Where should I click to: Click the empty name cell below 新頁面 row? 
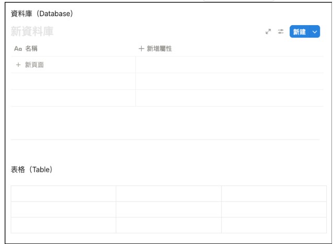click(73, 82)
